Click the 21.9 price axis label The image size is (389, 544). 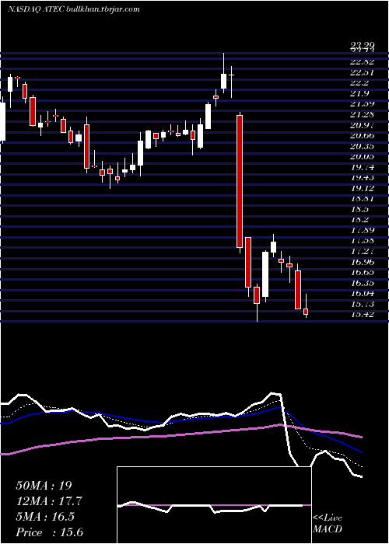(x=359, y=94)
